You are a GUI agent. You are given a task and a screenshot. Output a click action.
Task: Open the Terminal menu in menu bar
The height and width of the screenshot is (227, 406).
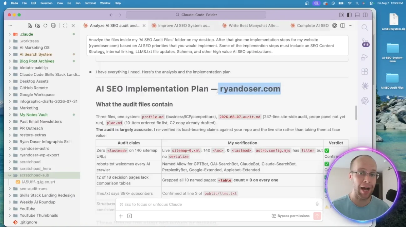tap(90, 3)
